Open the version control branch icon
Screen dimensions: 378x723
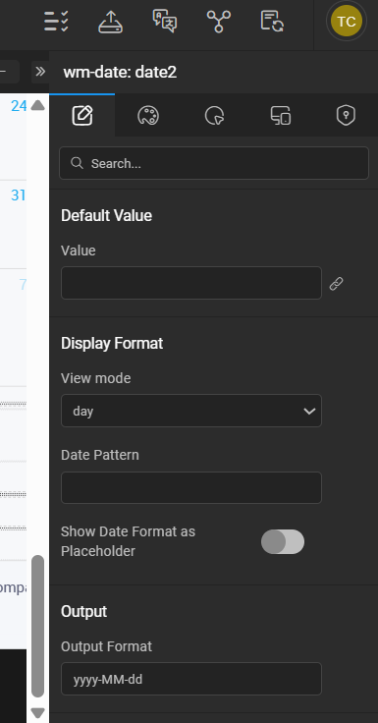pos(219,22)
